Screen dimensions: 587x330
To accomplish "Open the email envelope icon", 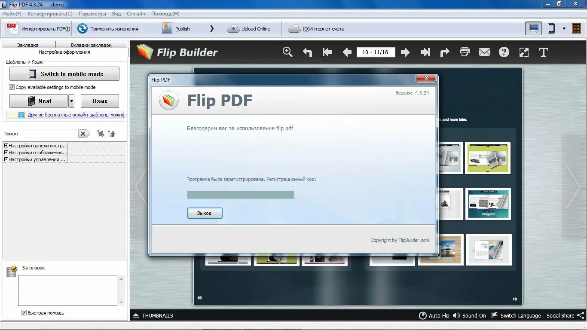I will point(484,52).
